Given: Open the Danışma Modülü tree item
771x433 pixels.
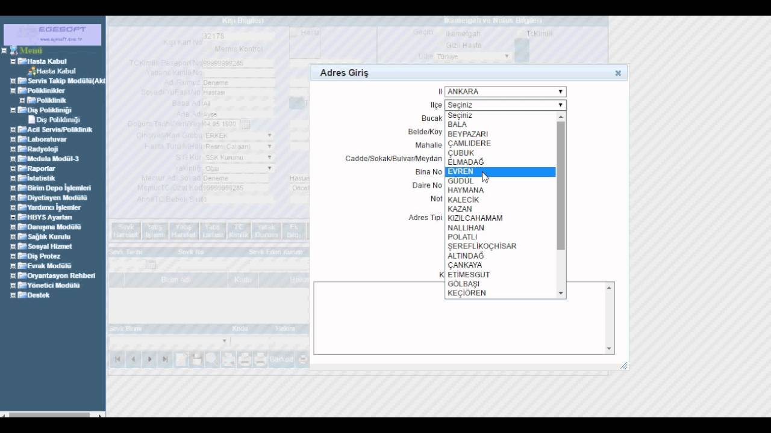Looking at the screenshot, I should [x=55, y=227].
